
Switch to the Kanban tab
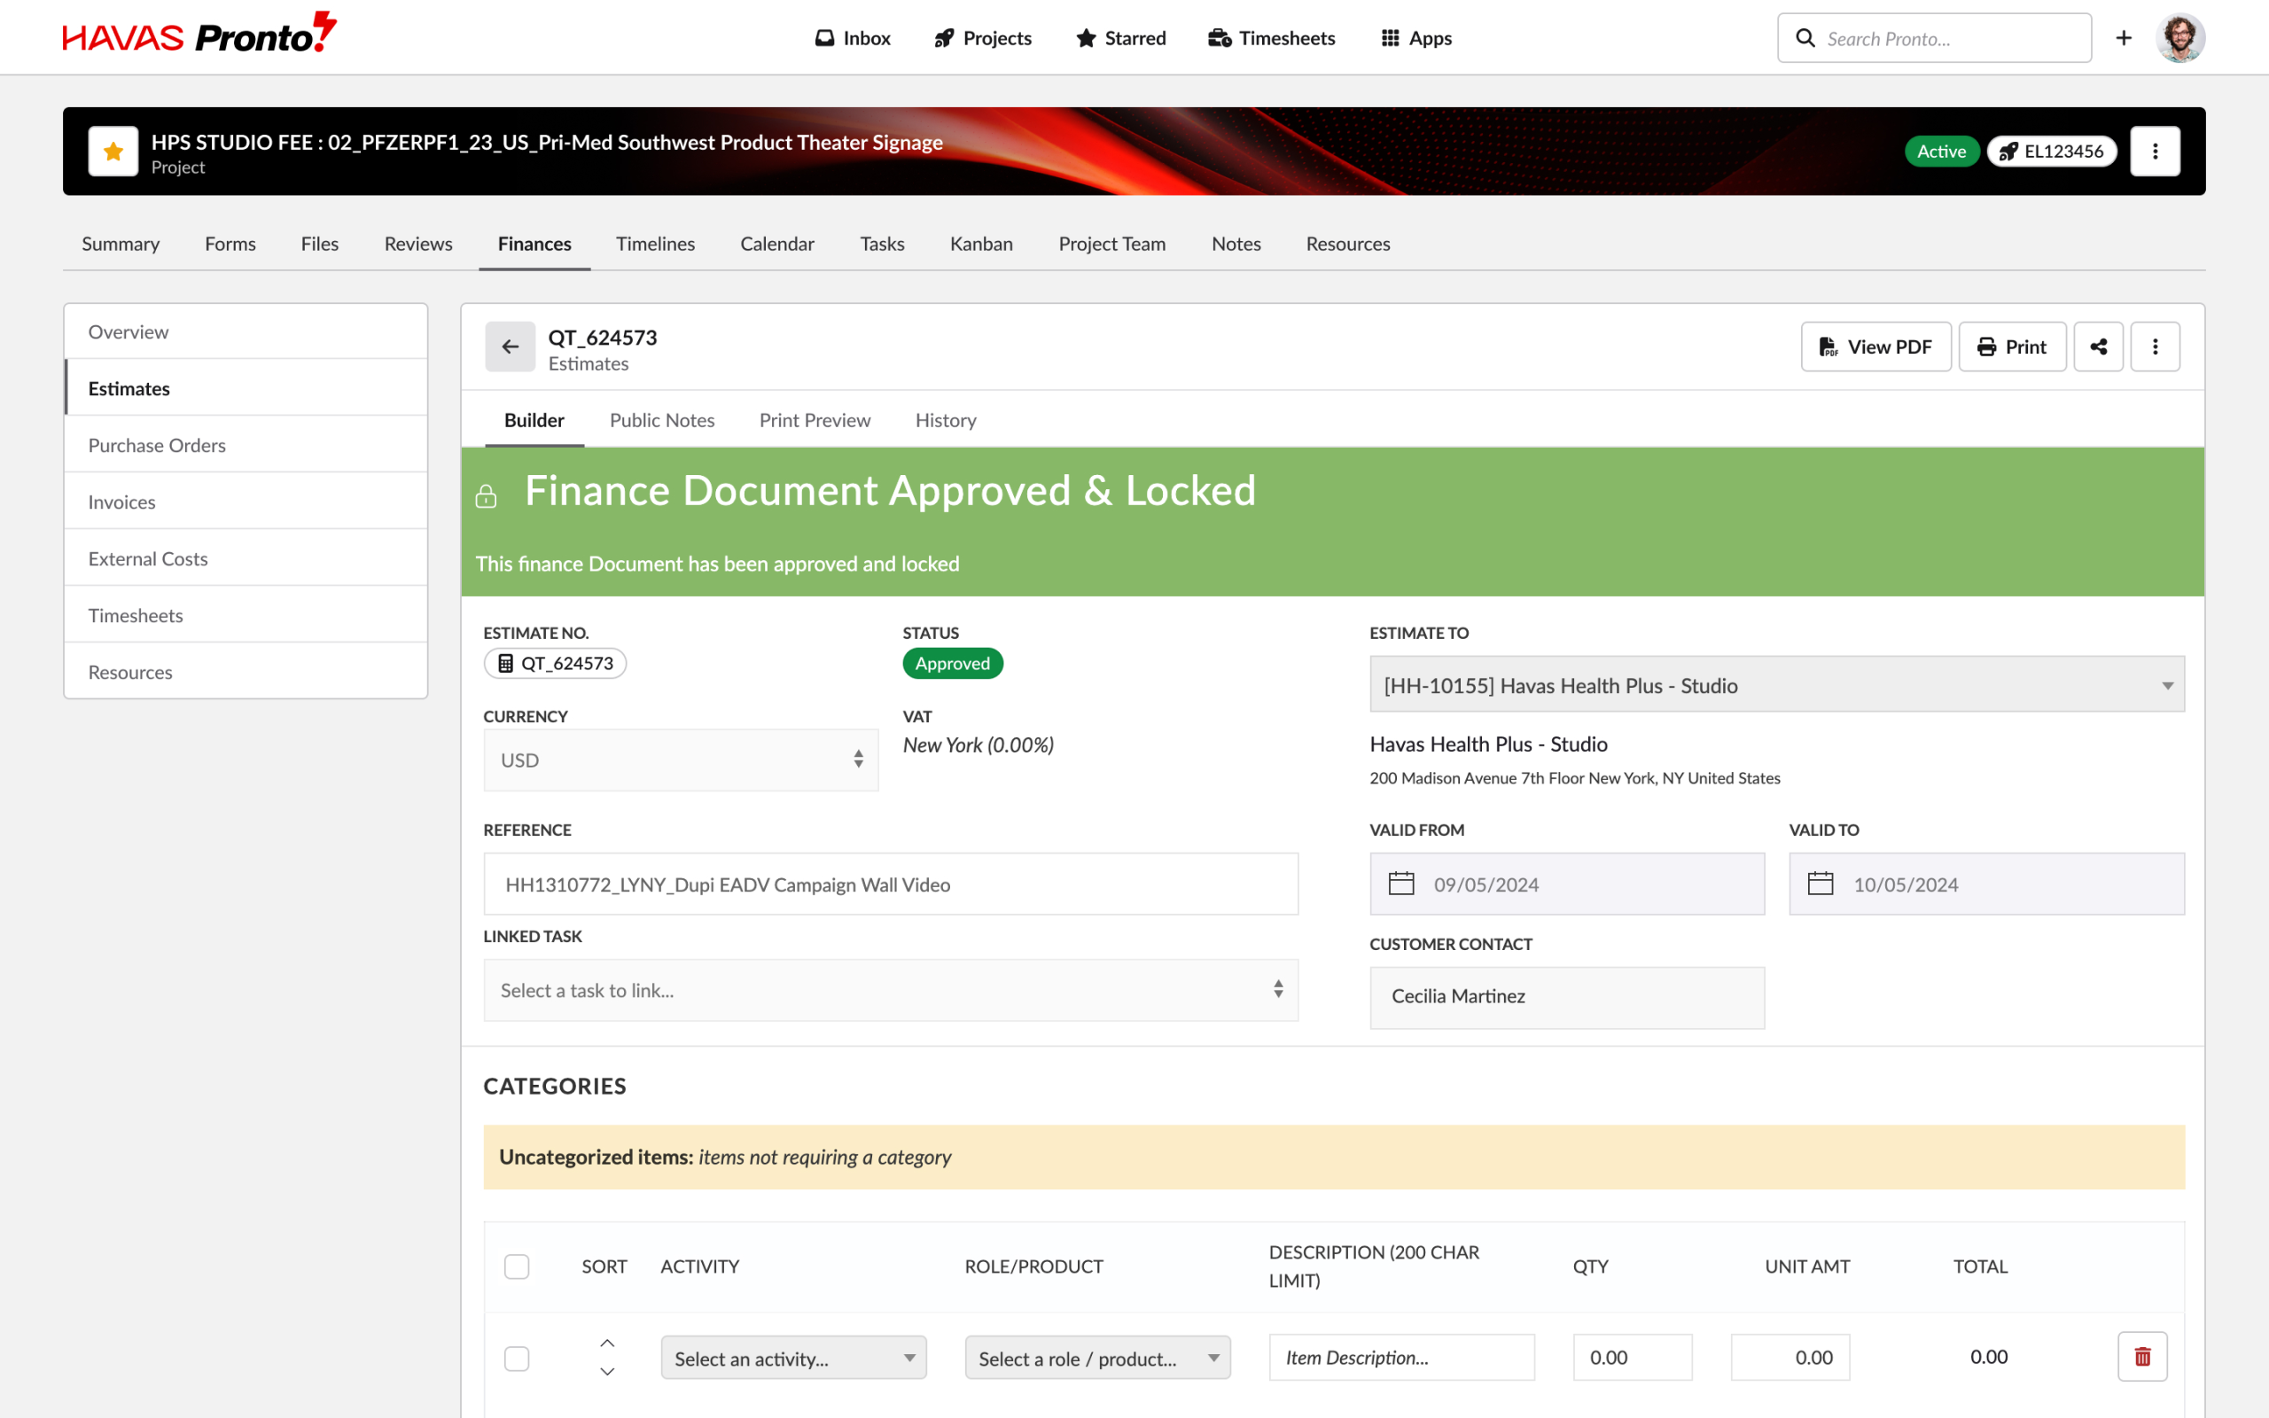[x=981, y=244]
